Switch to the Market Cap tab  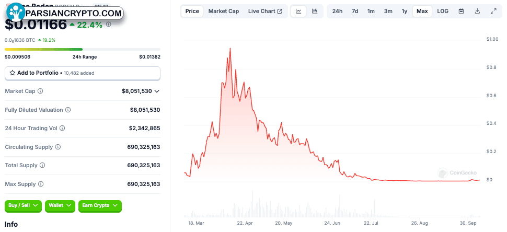[224, 11]
